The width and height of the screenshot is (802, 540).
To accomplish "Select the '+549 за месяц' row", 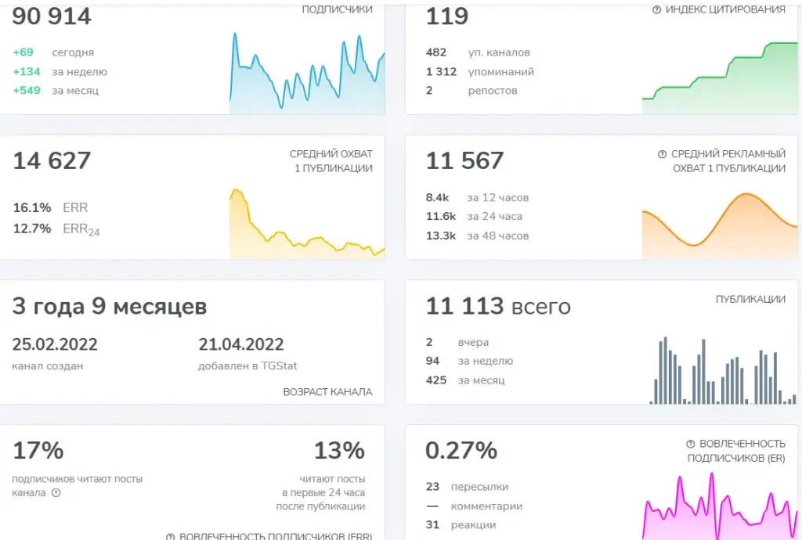I will click(x=56, y=91).
